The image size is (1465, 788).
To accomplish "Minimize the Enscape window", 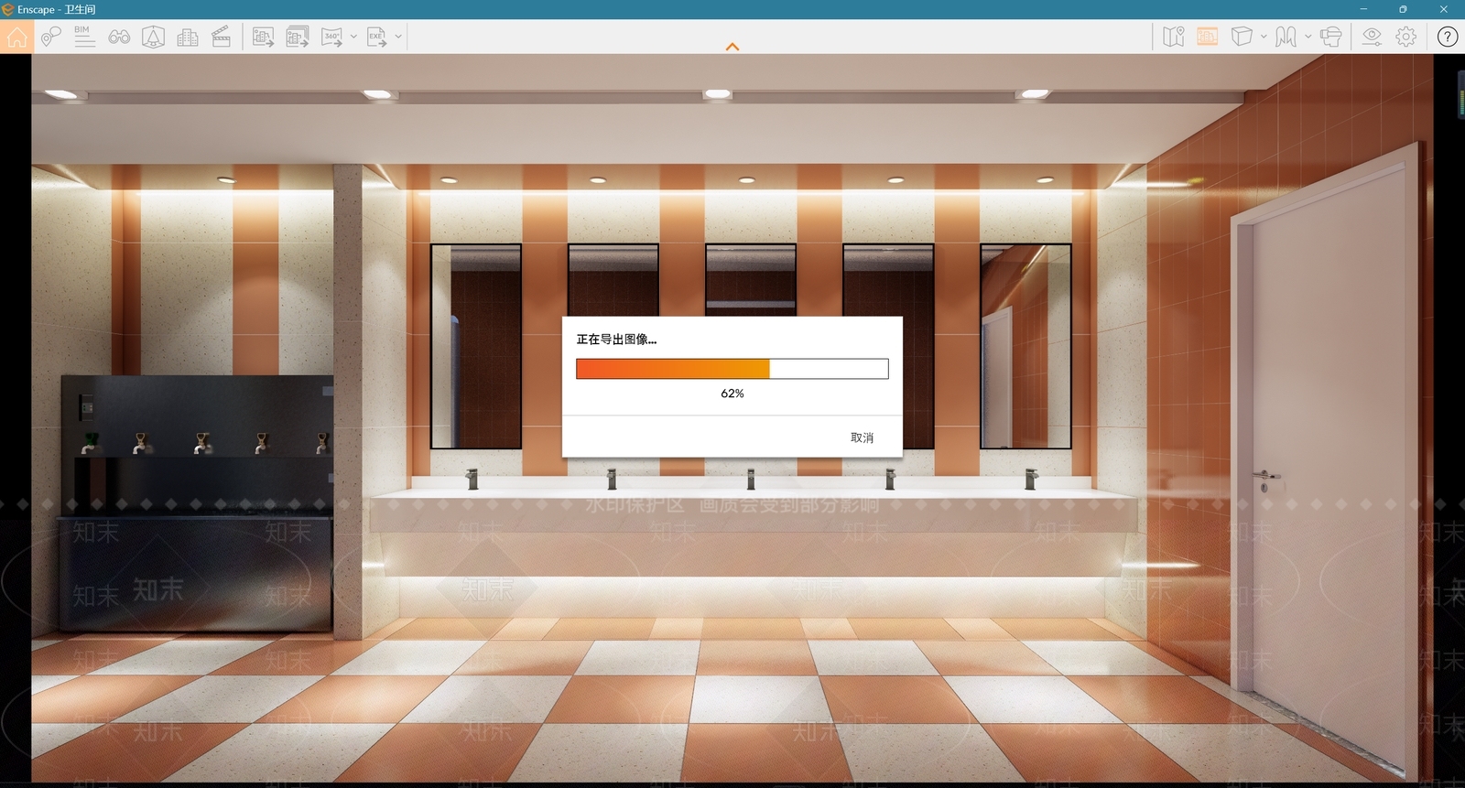I will click(x=1363, y=9).
